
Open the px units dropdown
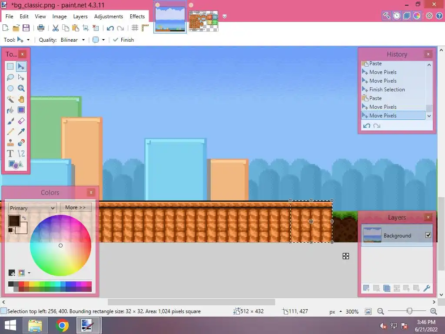(x=336, y=311)
